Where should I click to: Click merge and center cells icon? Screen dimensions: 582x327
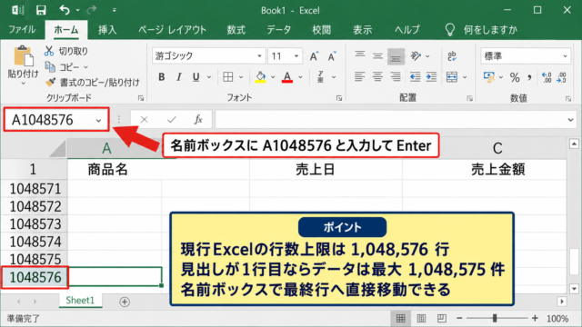point(452,77)
